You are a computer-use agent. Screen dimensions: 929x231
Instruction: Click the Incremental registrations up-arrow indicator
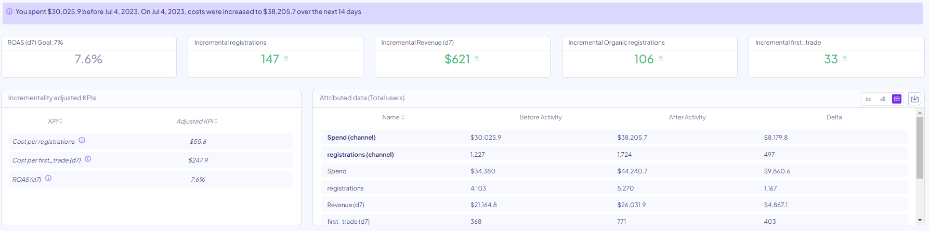286,59
